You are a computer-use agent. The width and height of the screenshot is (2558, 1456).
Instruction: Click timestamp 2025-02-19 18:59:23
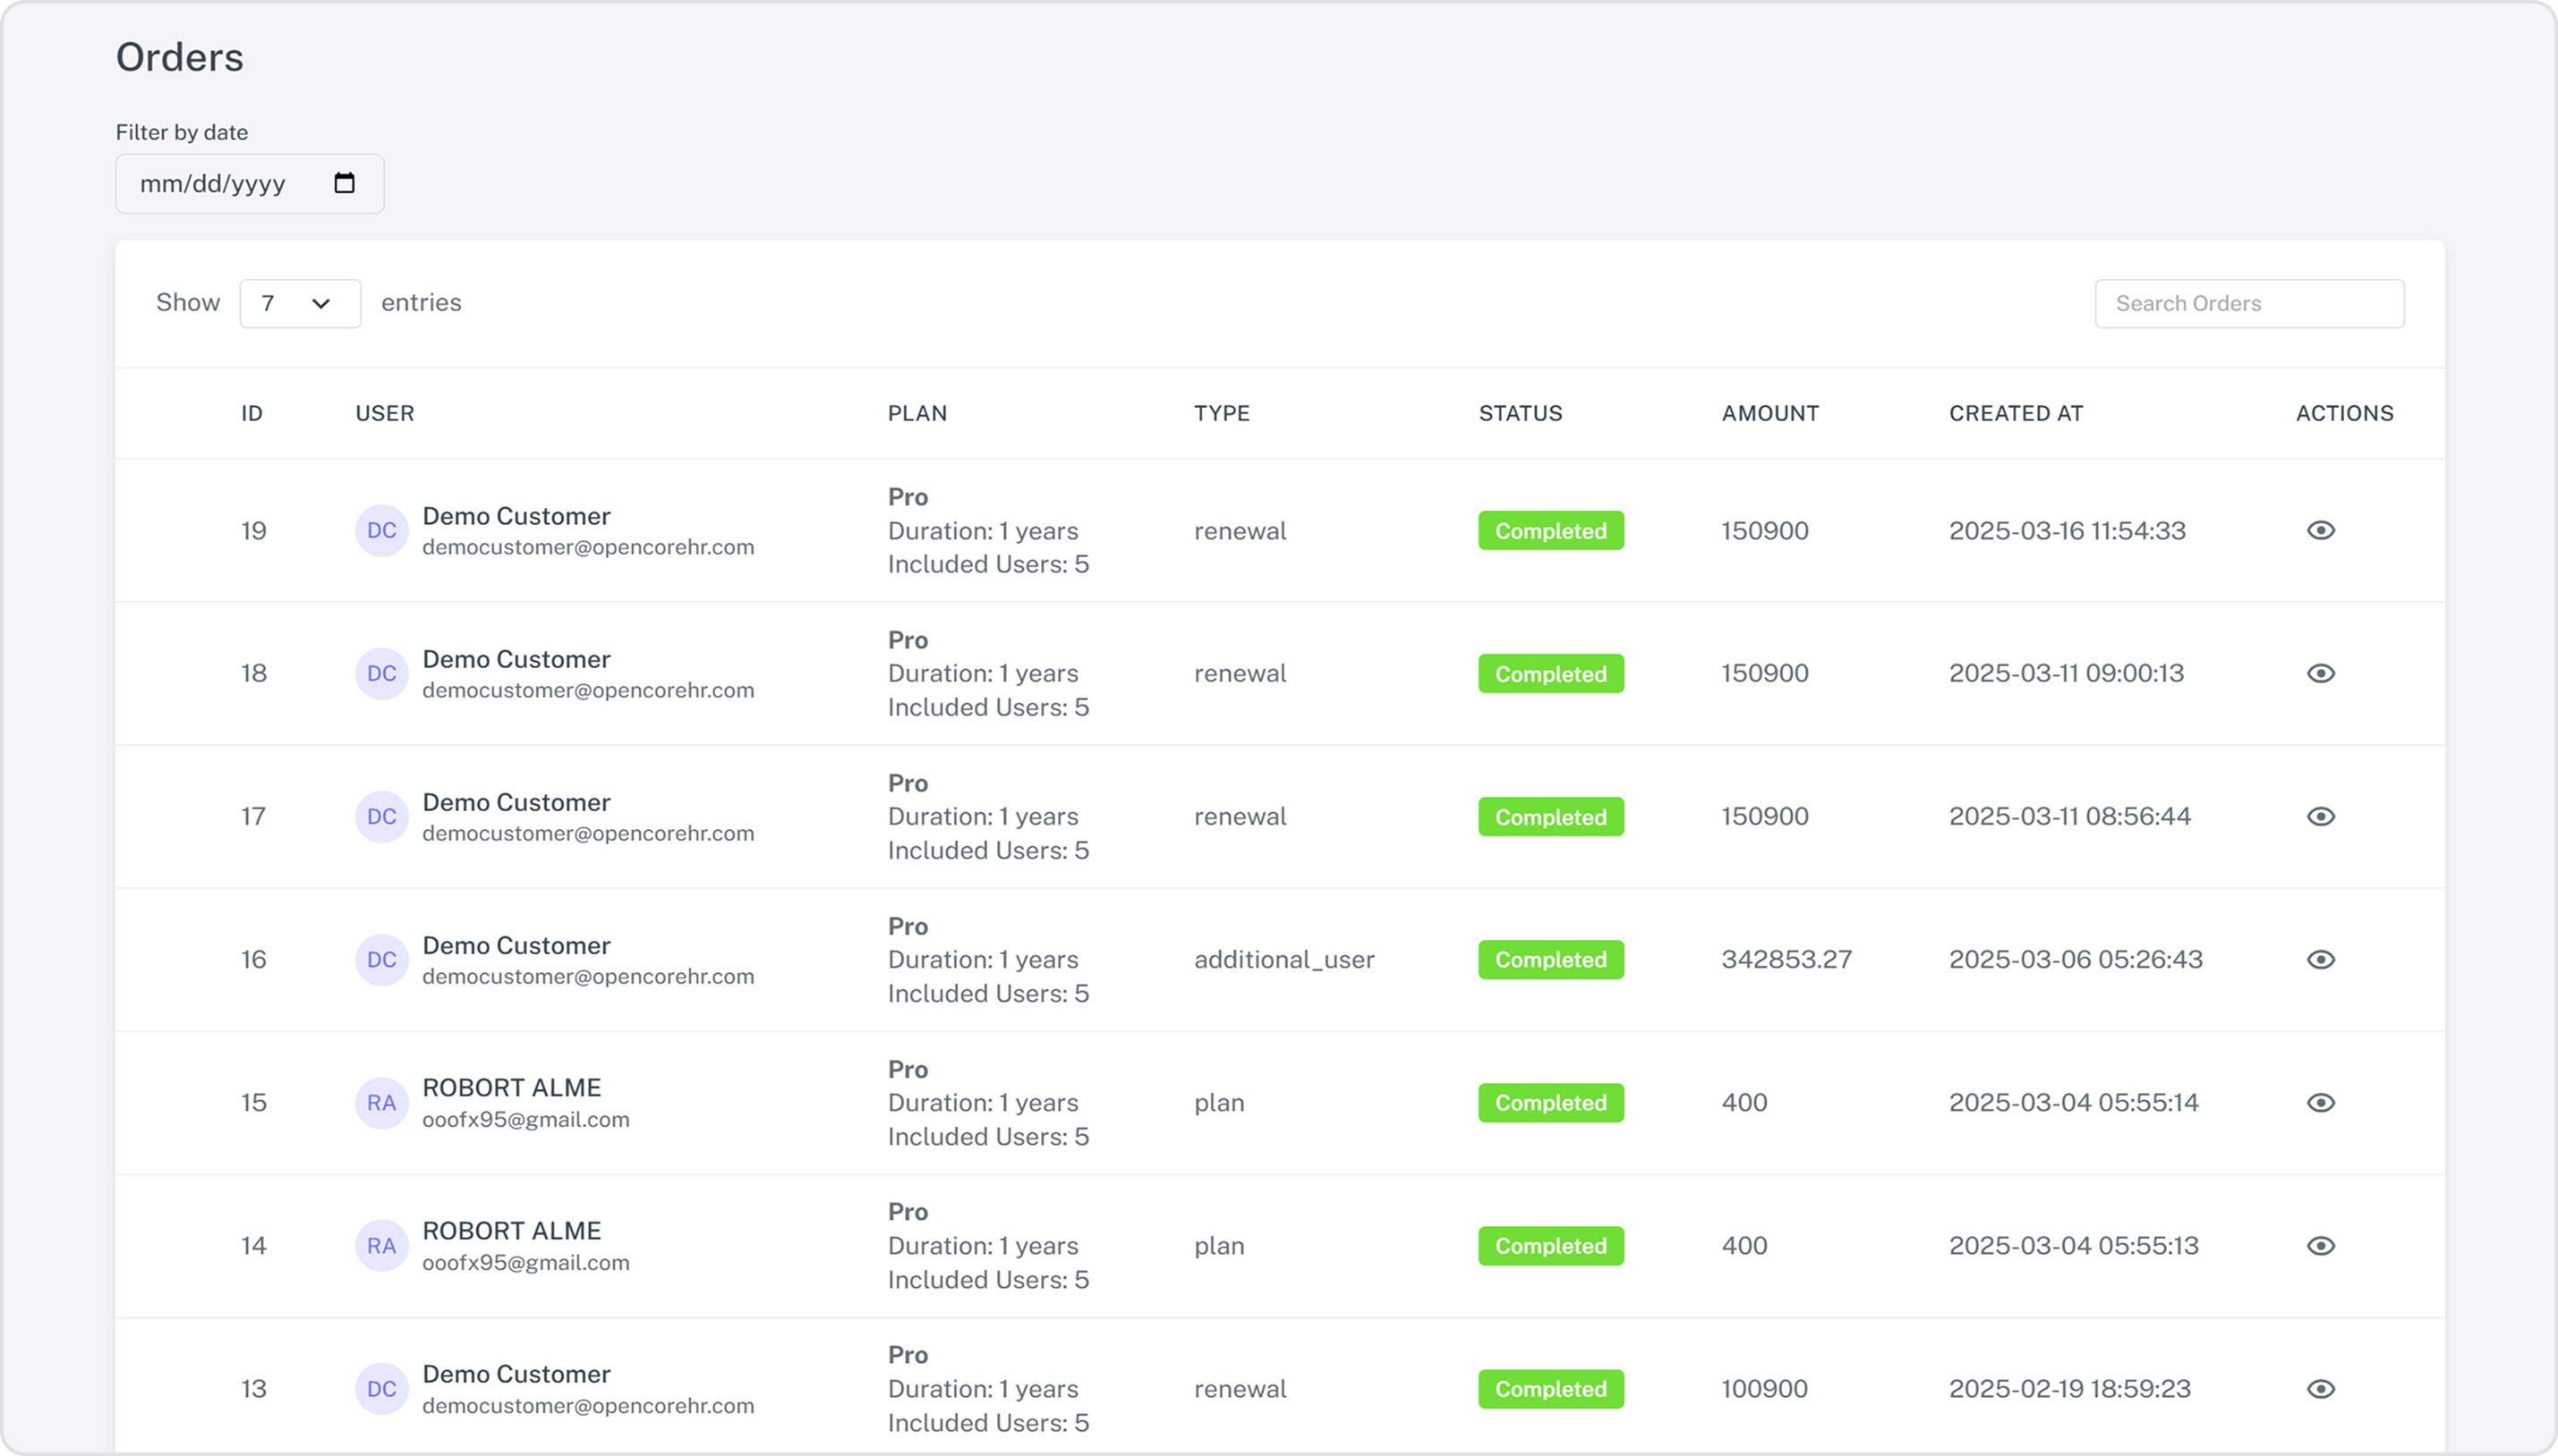tap(2069, 1388)
